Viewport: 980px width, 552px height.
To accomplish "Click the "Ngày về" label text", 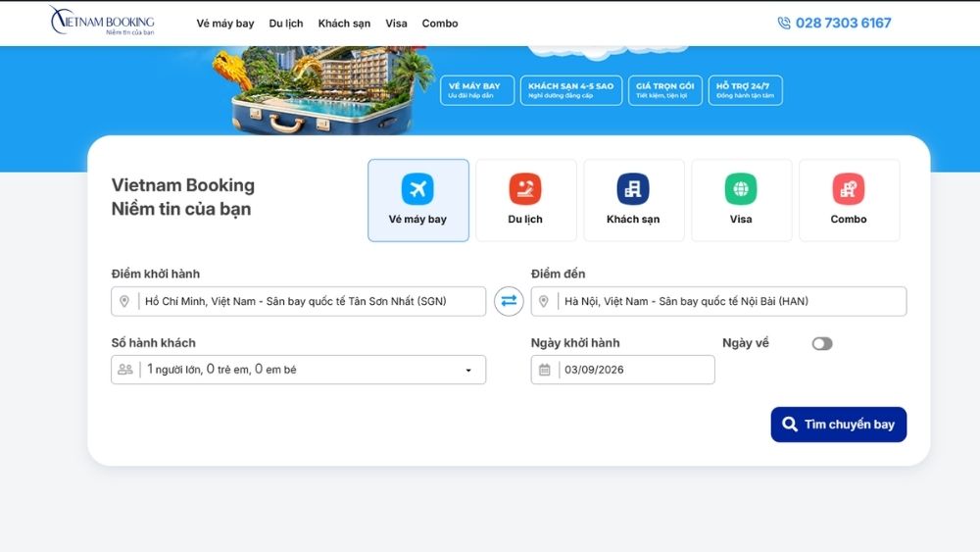I will click(746, 342).
